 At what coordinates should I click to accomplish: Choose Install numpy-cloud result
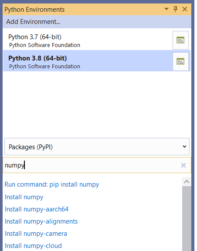point(34,246)
